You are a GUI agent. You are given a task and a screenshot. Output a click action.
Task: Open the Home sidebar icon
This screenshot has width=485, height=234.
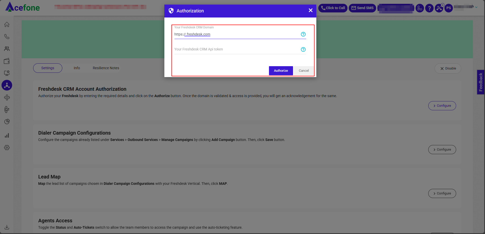(x=7, y=25)
